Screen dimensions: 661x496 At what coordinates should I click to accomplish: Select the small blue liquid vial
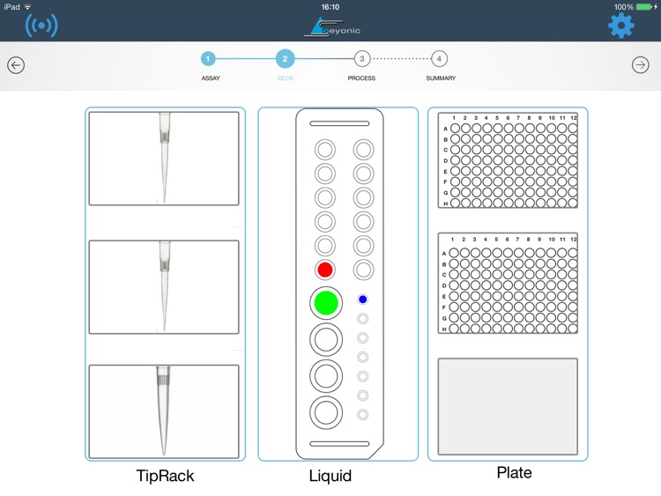362,300
